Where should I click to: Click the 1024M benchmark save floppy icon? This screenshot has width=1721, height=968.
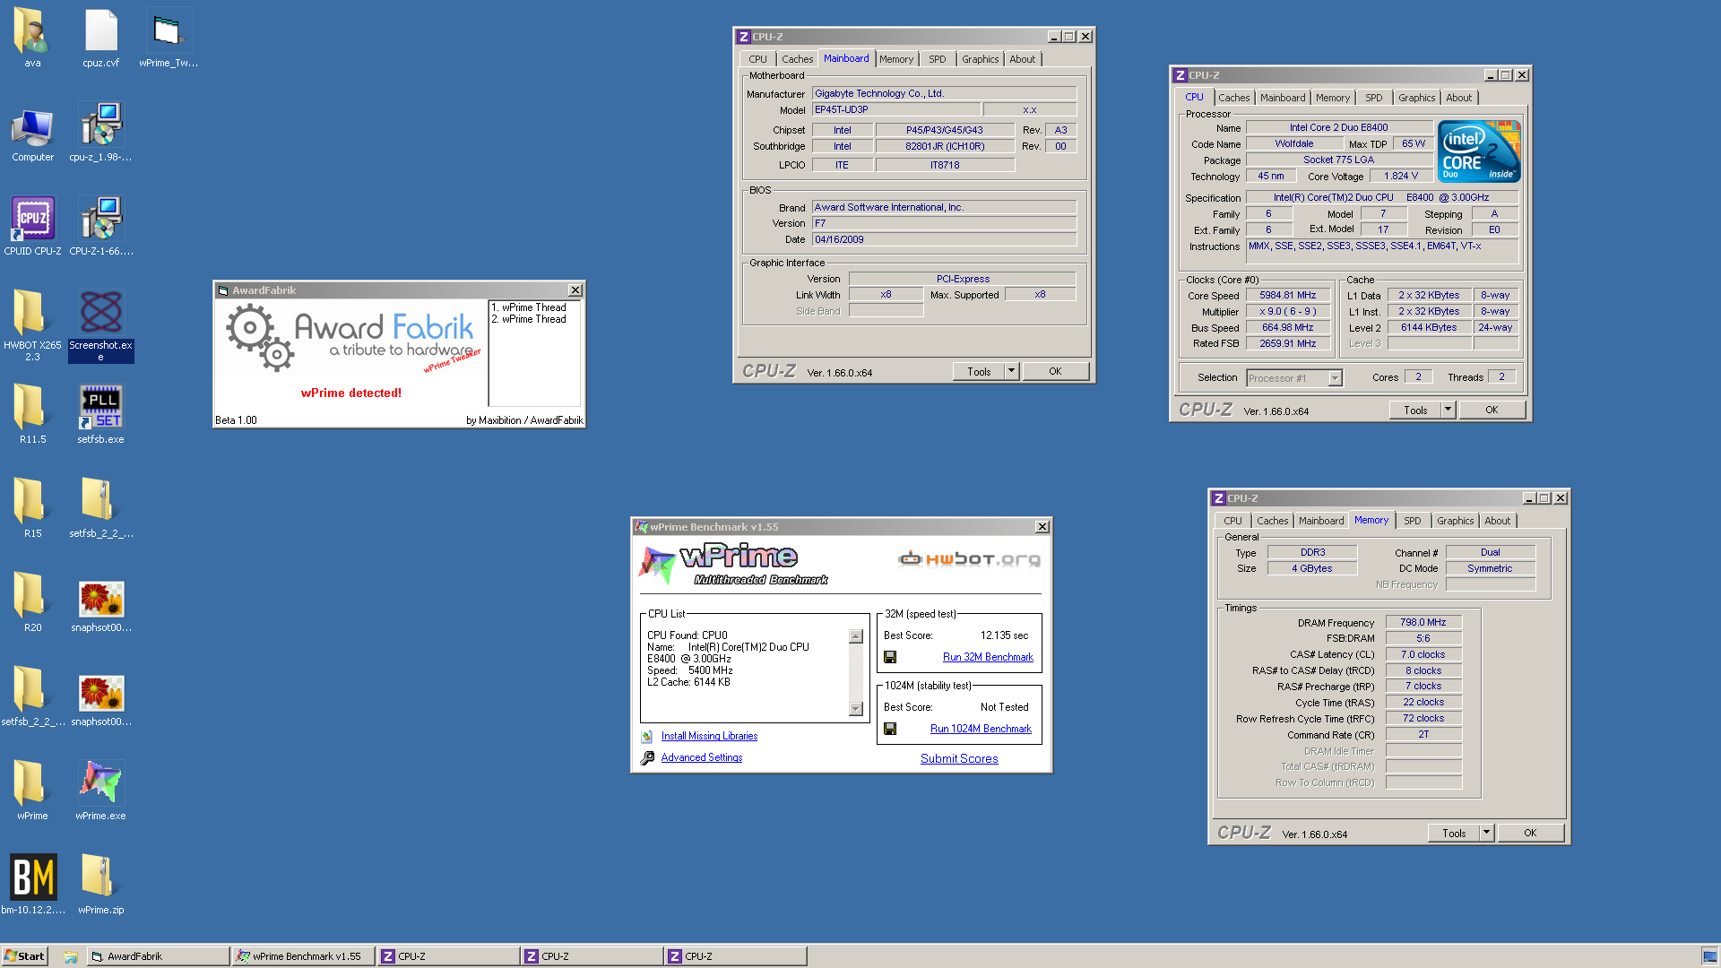[x=890, y=729]
